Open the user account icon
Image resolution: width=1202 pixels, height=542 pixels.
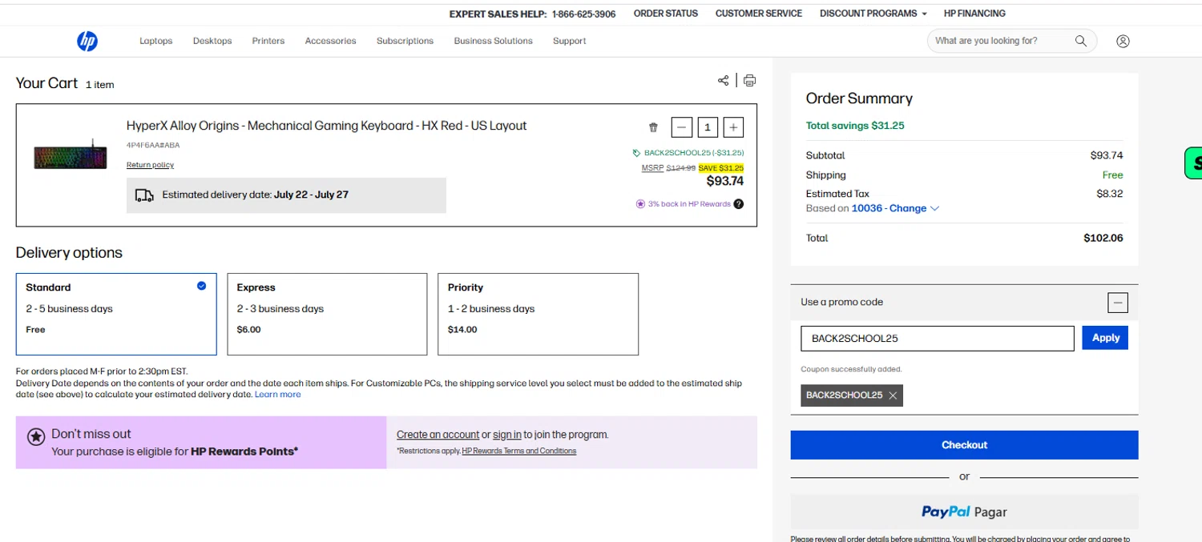(1123, 41)
